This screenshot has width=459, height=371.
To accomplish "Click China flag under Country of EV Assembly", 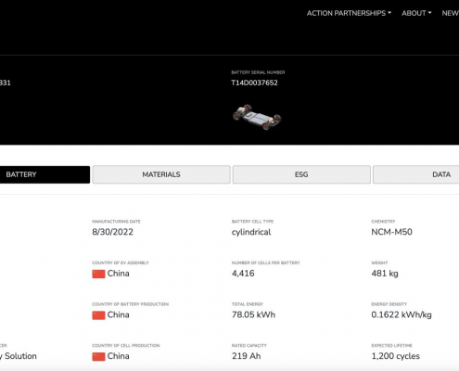I will (98, 274).
